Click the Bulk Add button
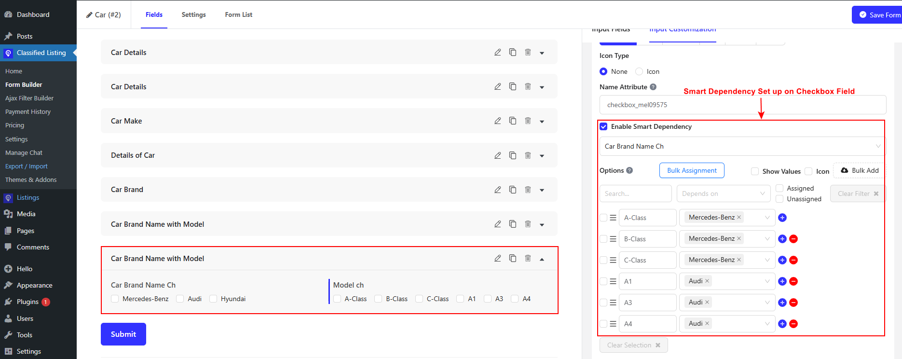 (x=860, y=170)
